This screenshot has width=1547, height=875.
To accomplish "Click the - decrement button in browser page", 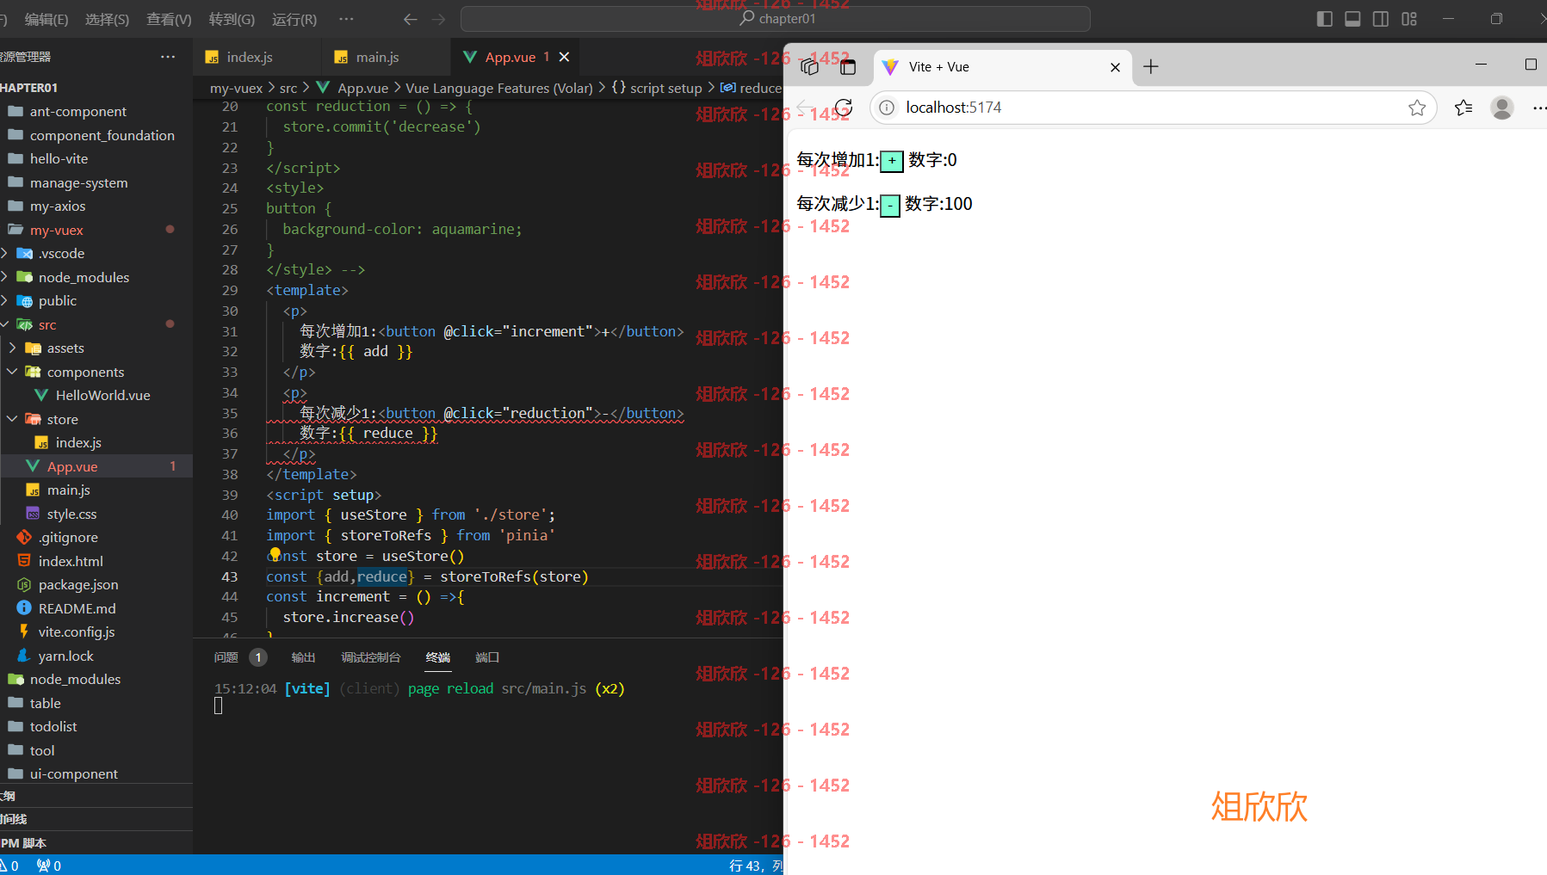I will pyautogui.click(x=890, y=206).
